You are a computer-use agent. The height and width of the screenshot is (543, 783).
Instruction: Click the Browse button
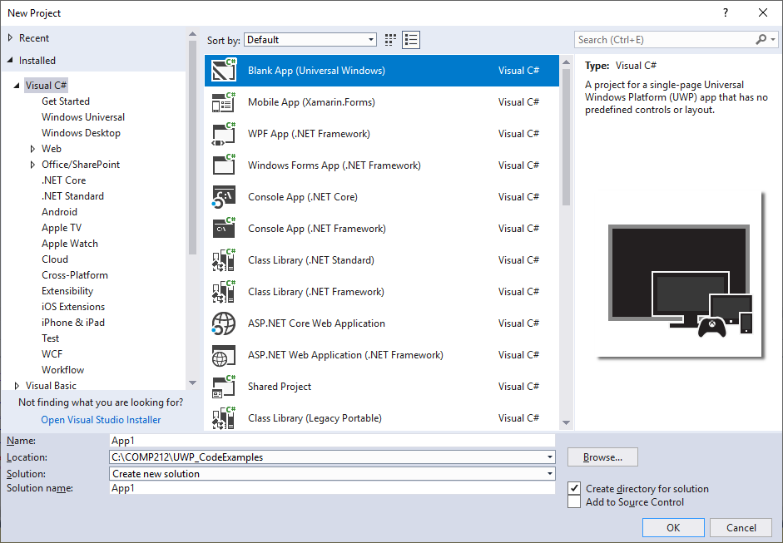pyautogui.click(x=602, y=457)
